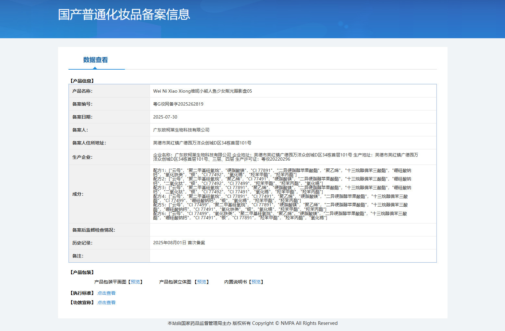This screenshot has width=505, height=331.
Task: Select filing number 粤G妆网备字2025262819
Action: pyautogui.click(x=178, y=104)
